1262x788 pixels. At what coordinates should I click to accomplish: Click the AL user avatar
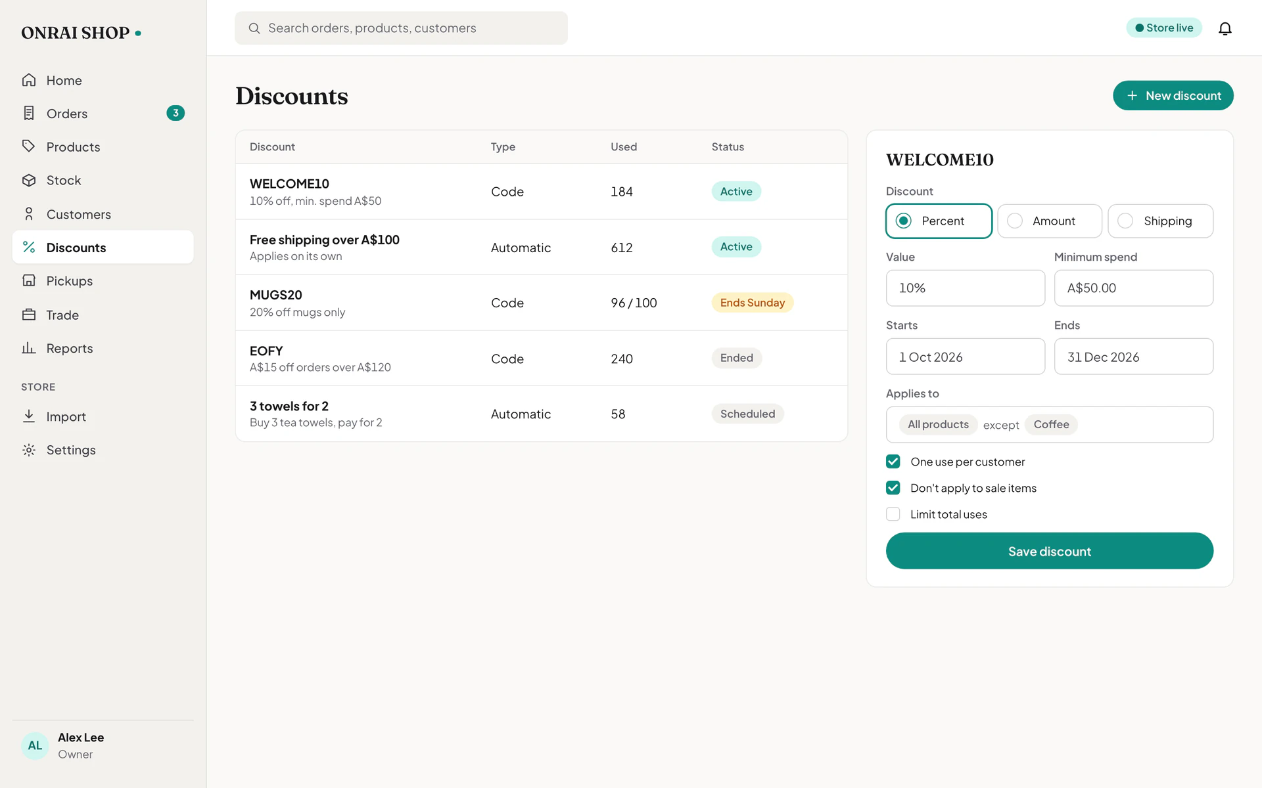pyautogui.click(x=35, y=746)
